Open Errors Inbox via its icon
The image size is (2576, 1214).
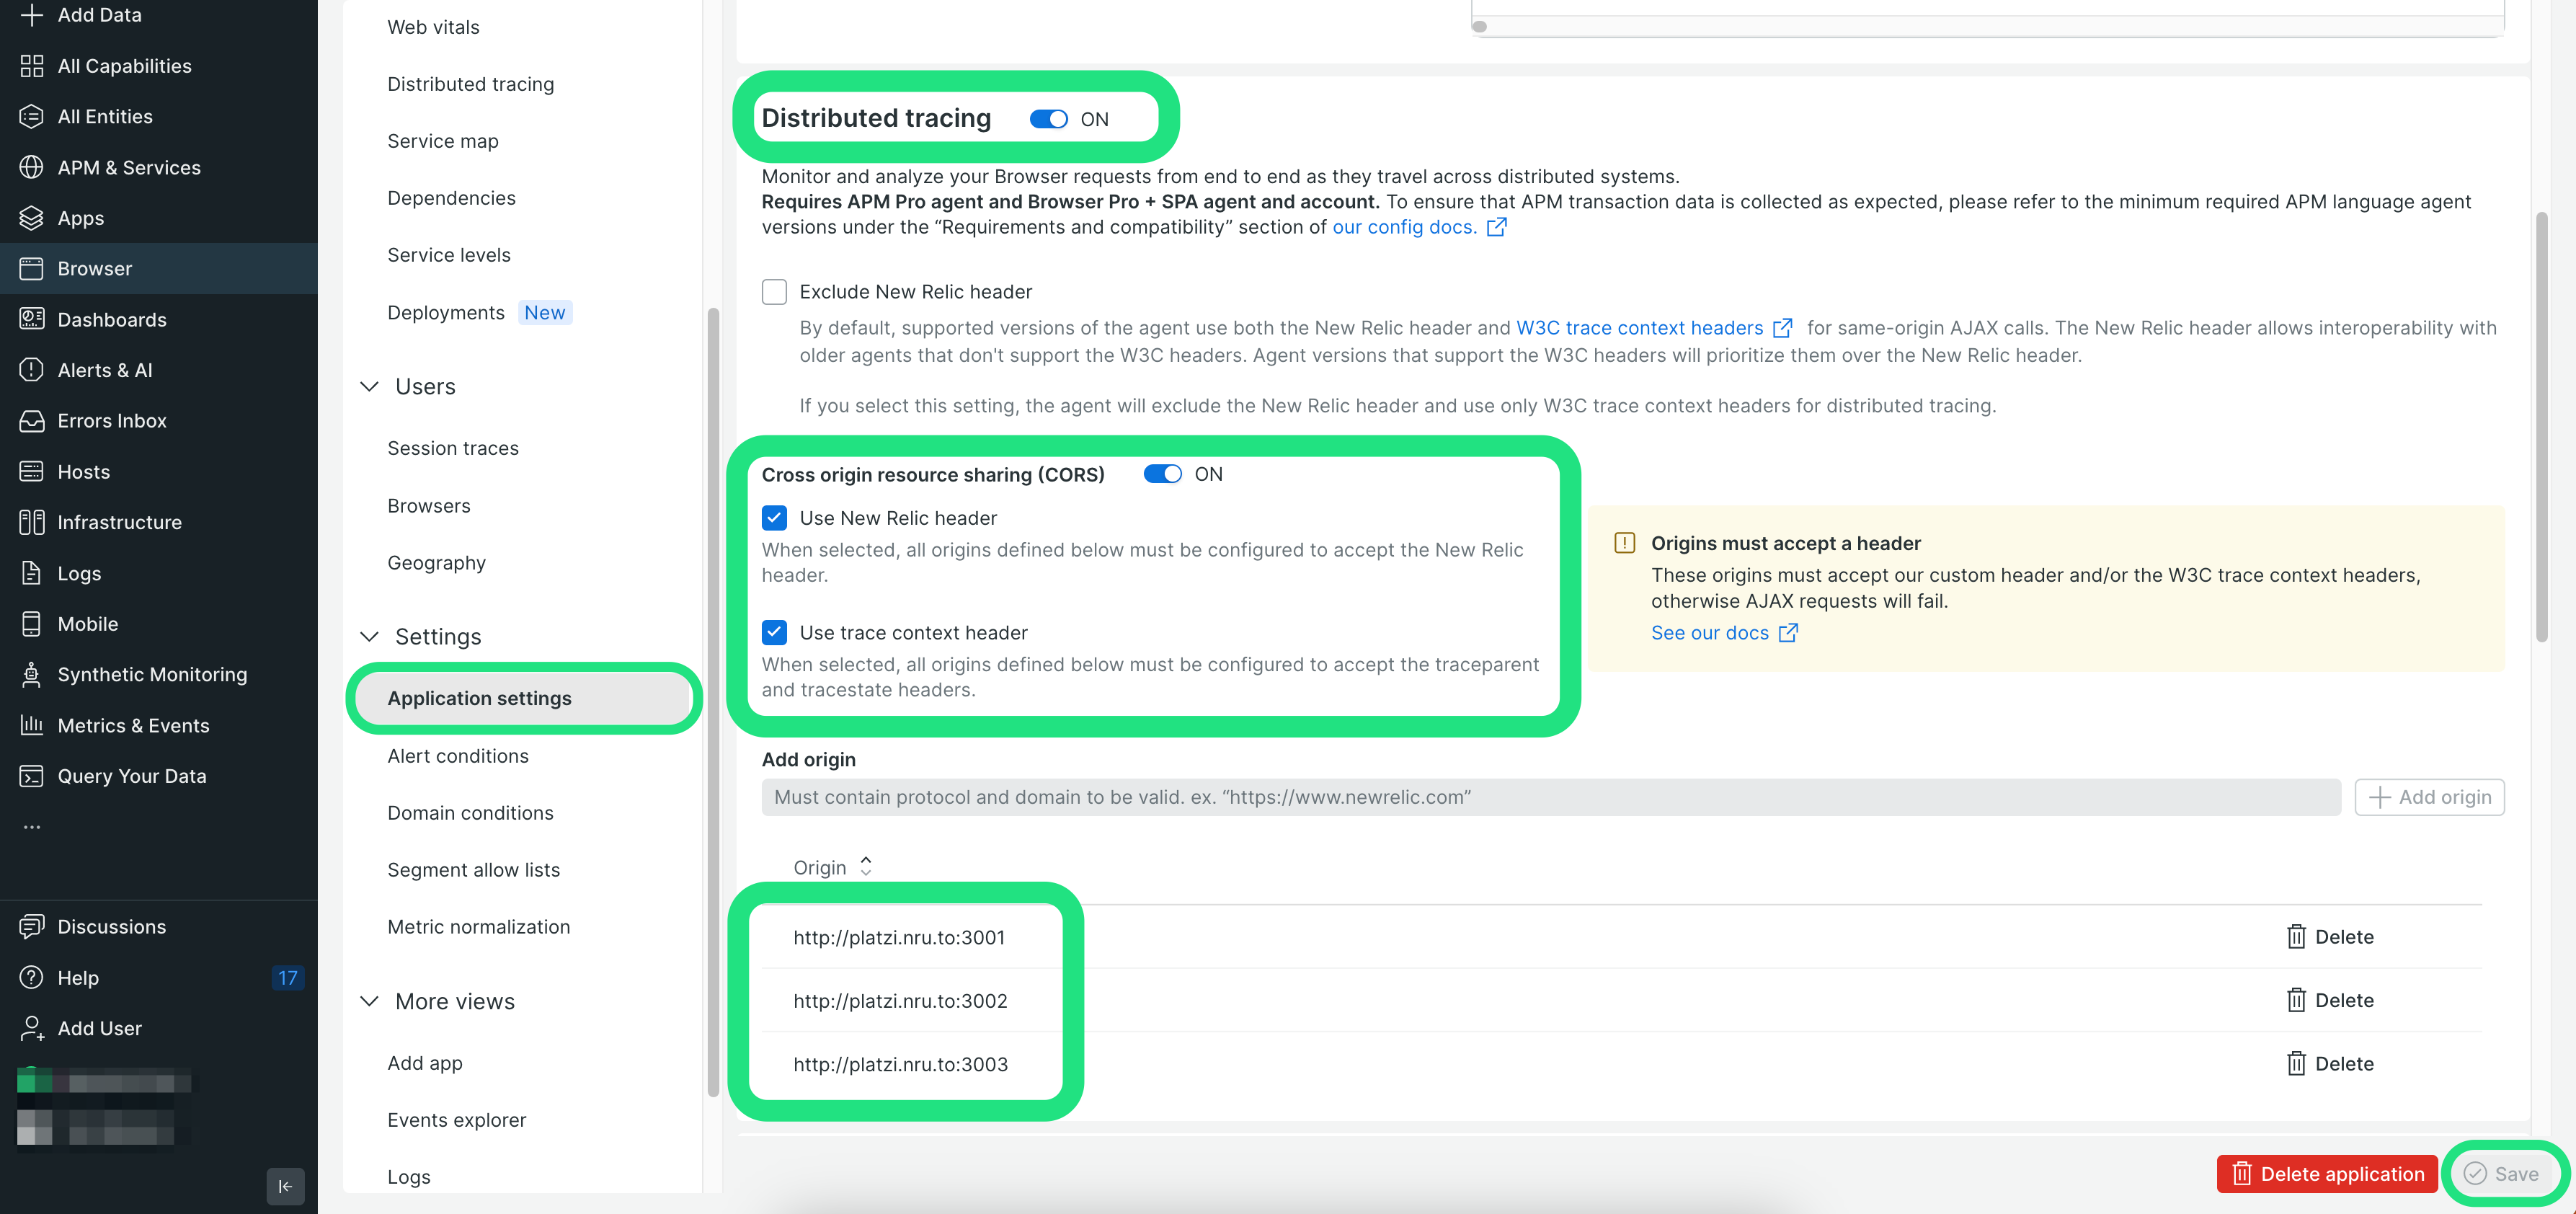click(x=31, y=421)
